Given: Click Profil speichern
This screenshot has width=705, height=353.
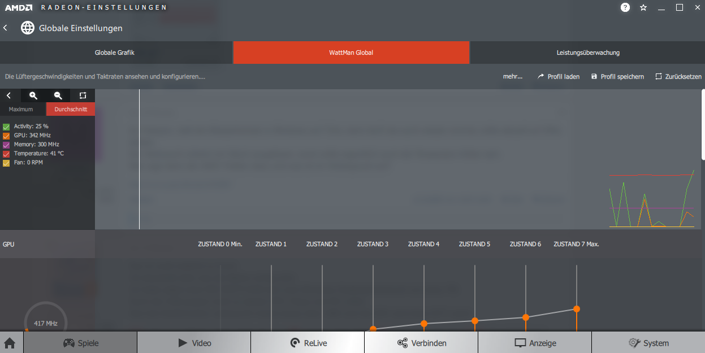Looking at the screenshot, I should tap(617, 76).
